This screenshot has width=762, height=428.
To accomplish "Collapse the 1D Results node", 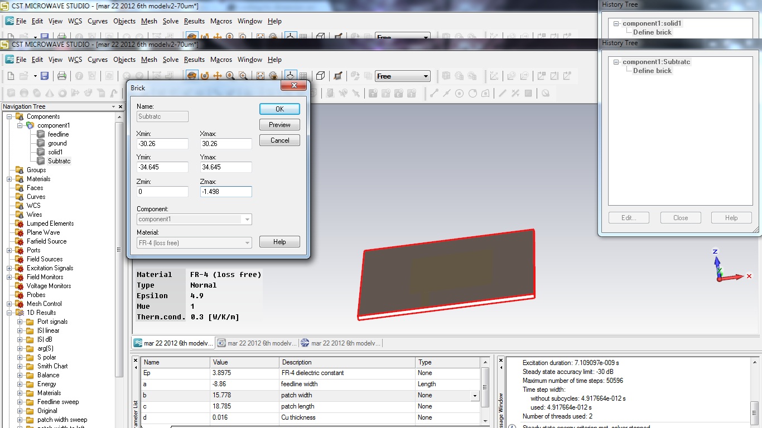I will 9,313.
